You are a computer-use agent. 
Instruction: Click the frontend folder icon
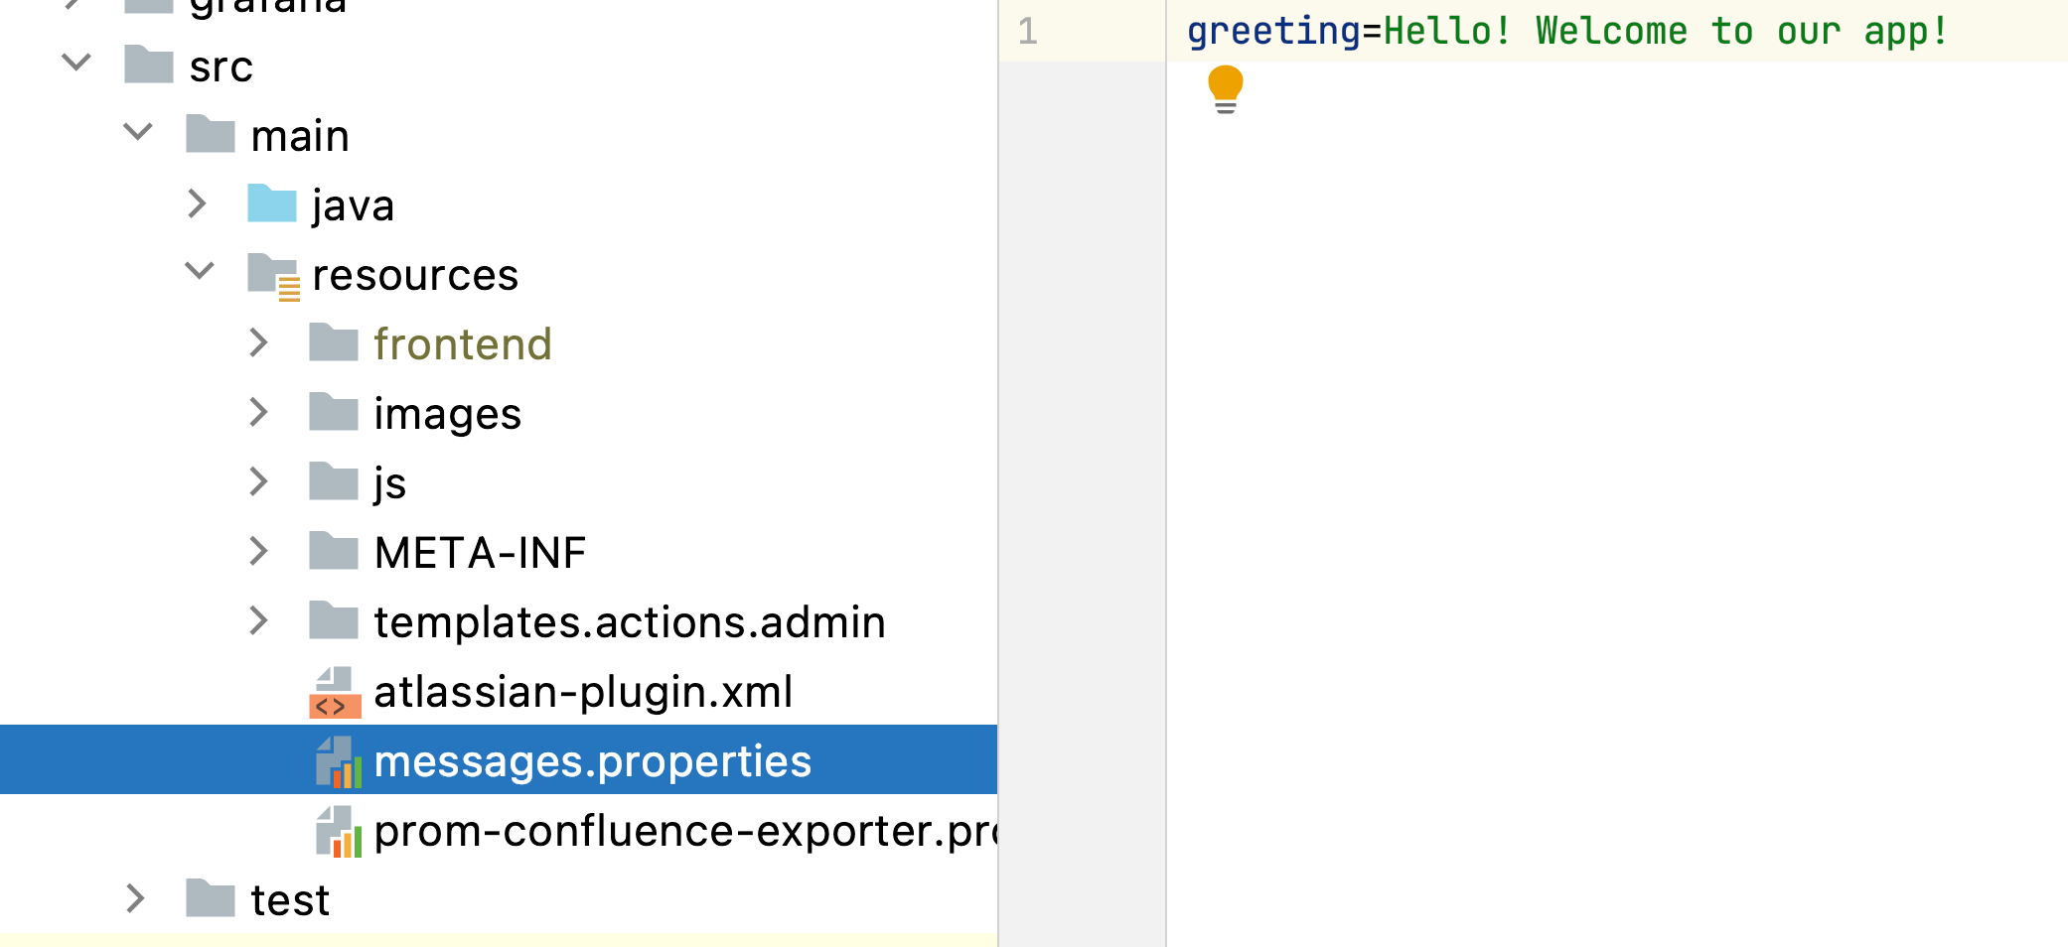pos(334,342)
